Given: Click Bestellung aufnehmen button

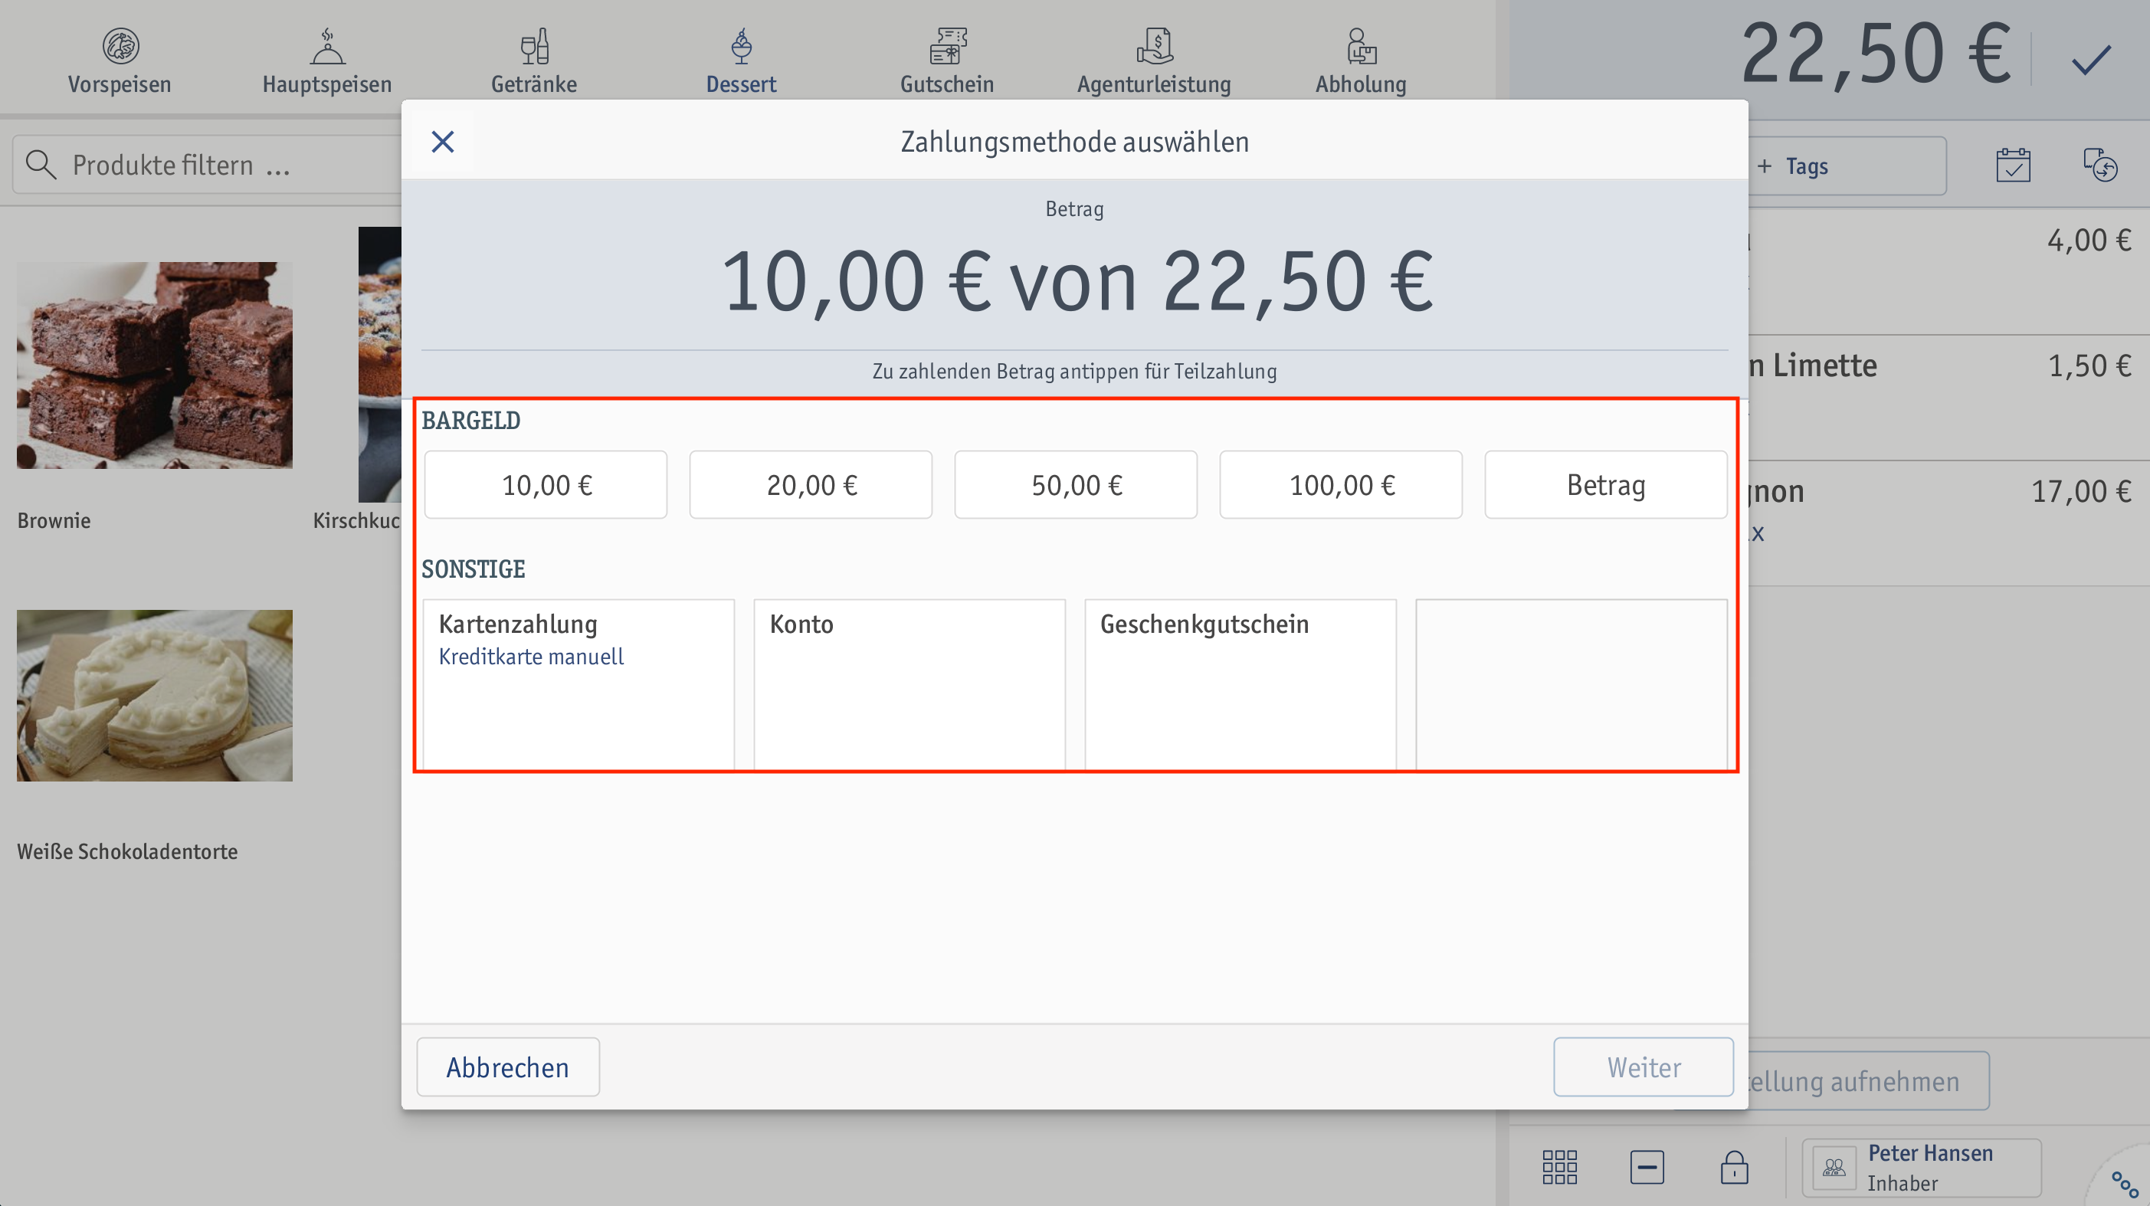Looking at the screenshot, I should [x=1868, y=1081].
